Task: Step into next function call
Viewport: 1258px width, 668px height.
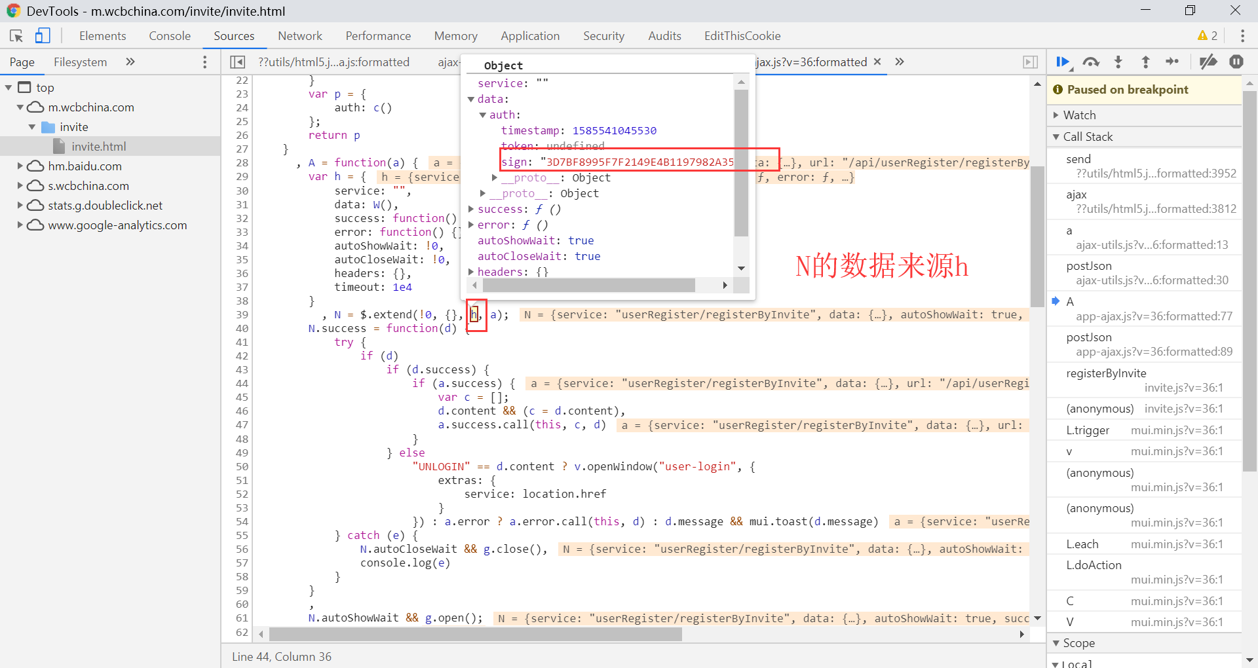Action: coord(1118,62)
